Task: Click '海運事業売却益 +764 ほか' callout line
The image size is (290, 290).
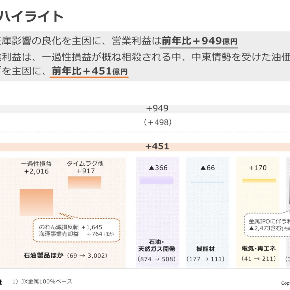Action: [76, 234]
